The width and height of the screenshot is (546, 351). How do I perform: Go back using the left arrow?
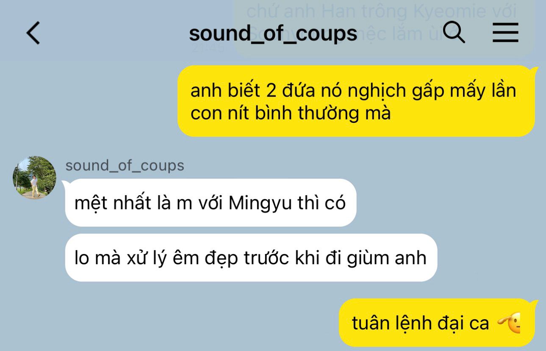click(33, 33)
